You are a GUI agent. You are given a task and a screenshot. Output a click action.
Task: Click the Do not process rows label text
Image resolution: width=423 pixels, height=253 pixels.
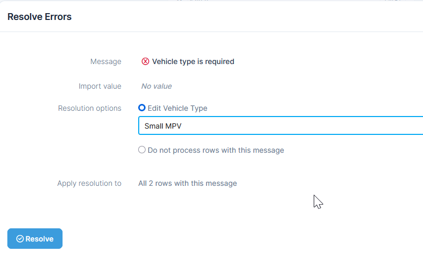coord(216,150)
